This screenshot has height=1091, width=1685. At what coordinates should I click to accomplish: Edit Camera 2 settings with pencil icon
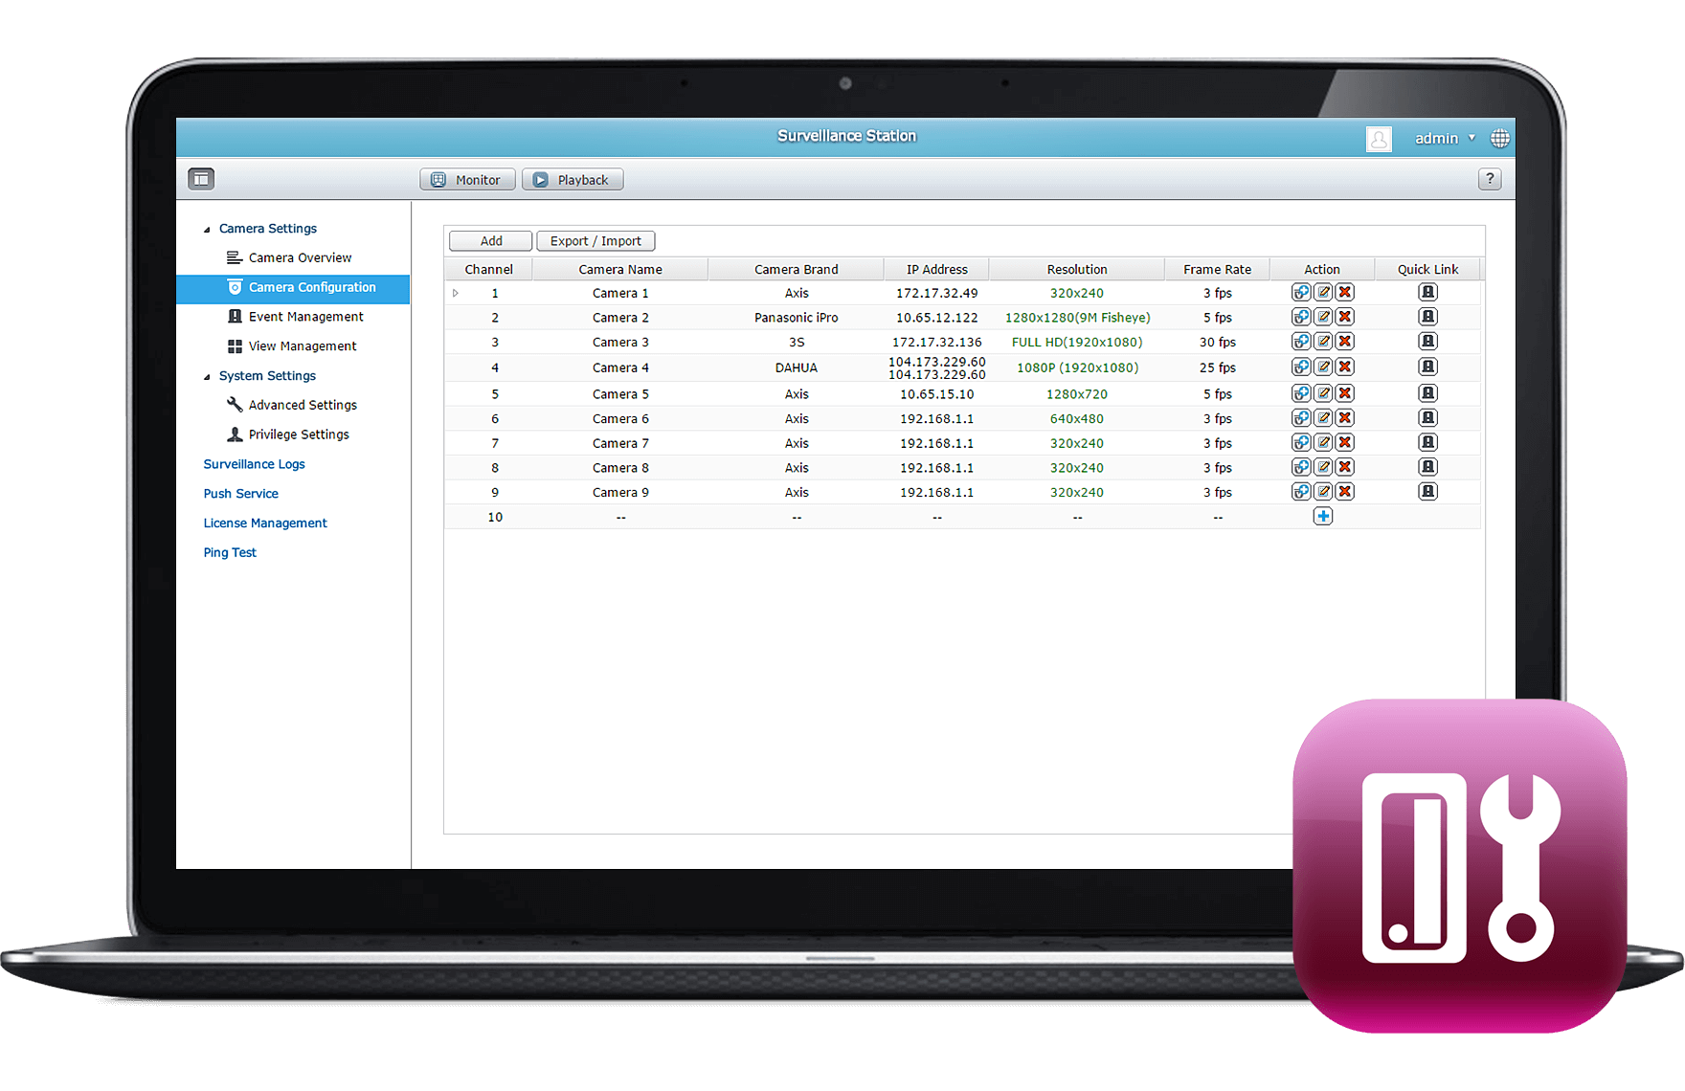click(1323, 317)
